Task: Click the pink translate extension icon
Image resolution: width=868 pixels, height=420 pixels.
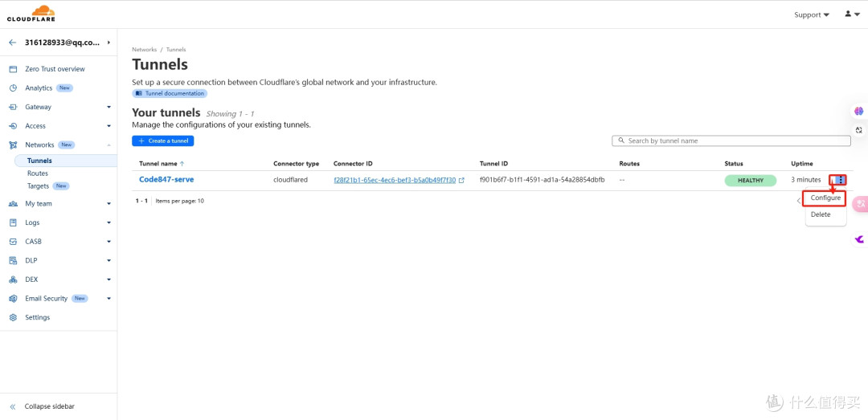Action: 861,204
